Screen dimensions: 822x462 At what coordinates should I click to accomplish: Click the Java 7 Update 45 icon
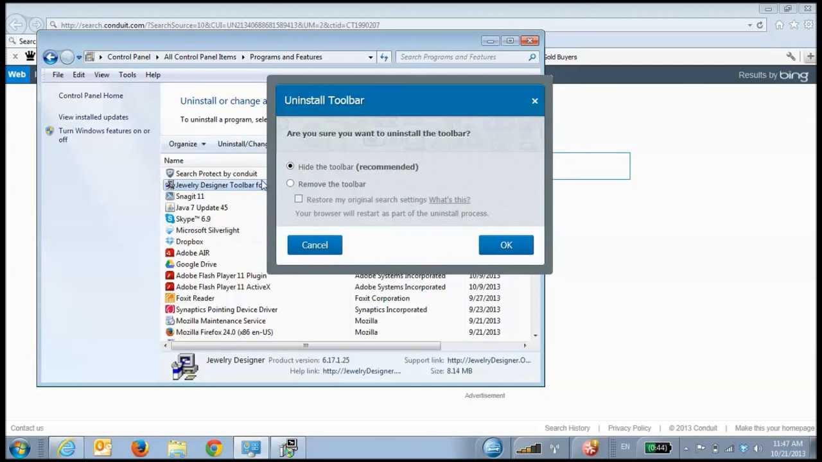pos(170,208)
